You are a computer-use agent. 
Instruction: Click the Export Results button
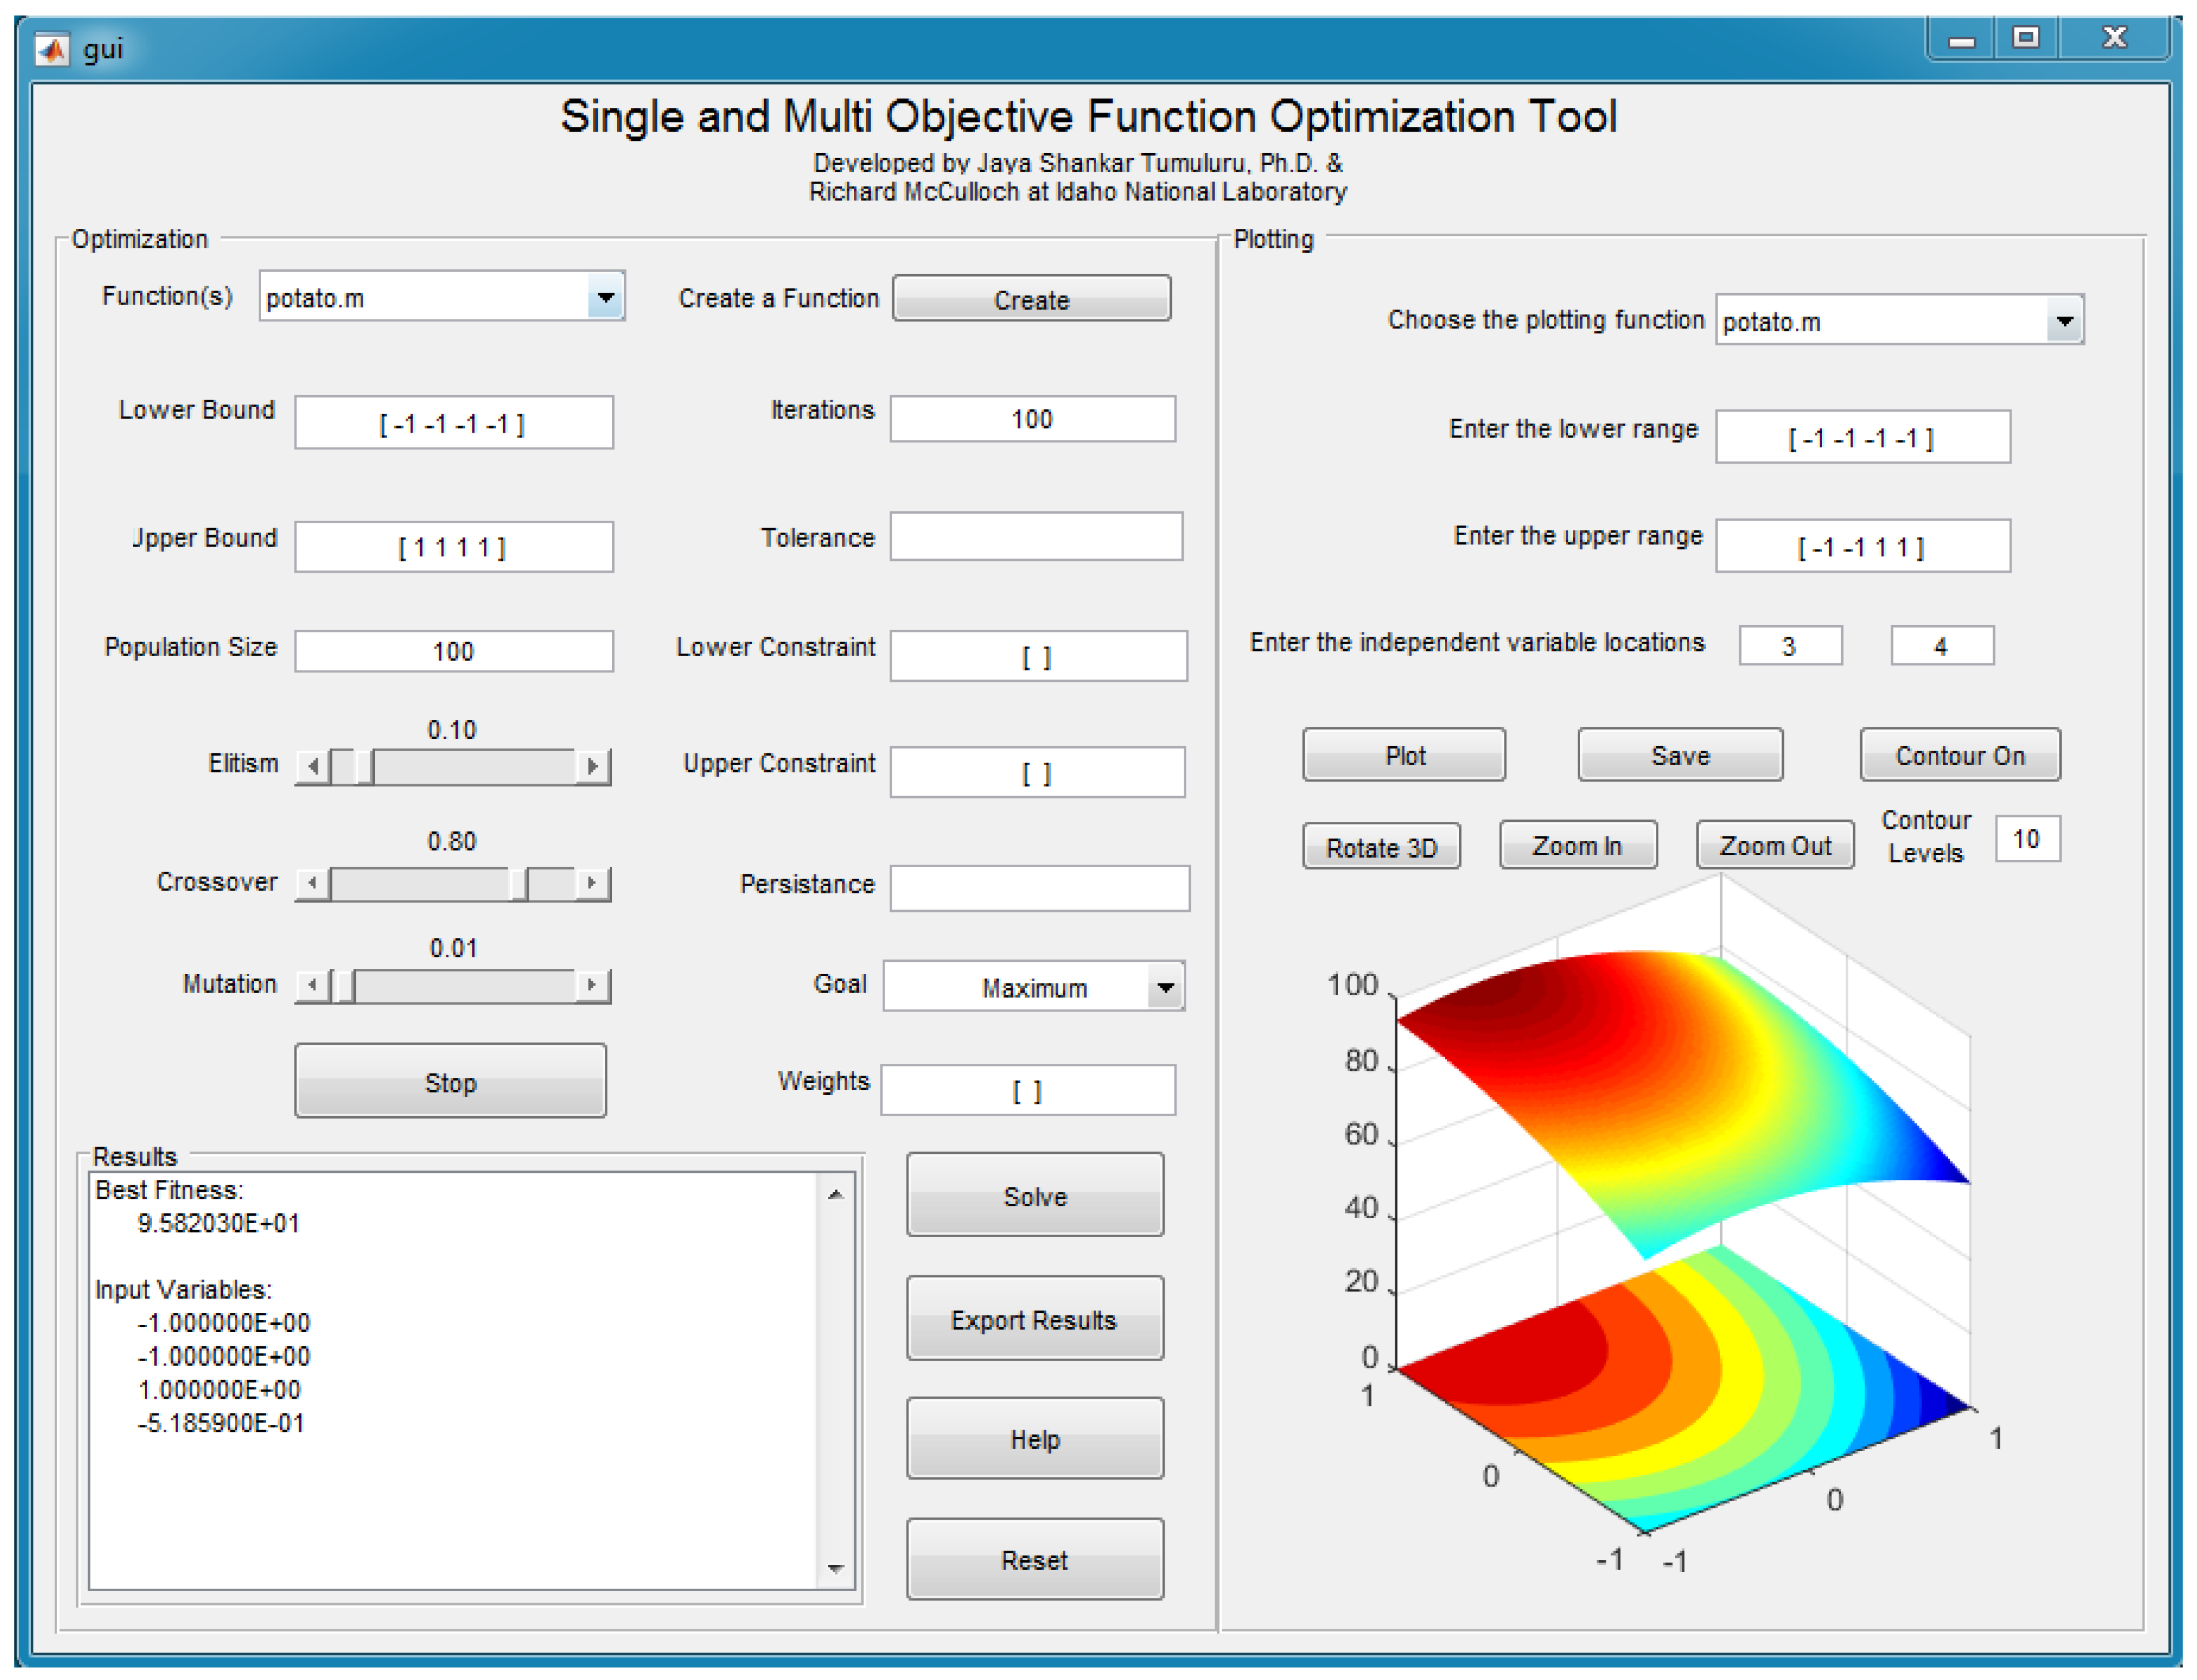click(x=1034, y=1320)
